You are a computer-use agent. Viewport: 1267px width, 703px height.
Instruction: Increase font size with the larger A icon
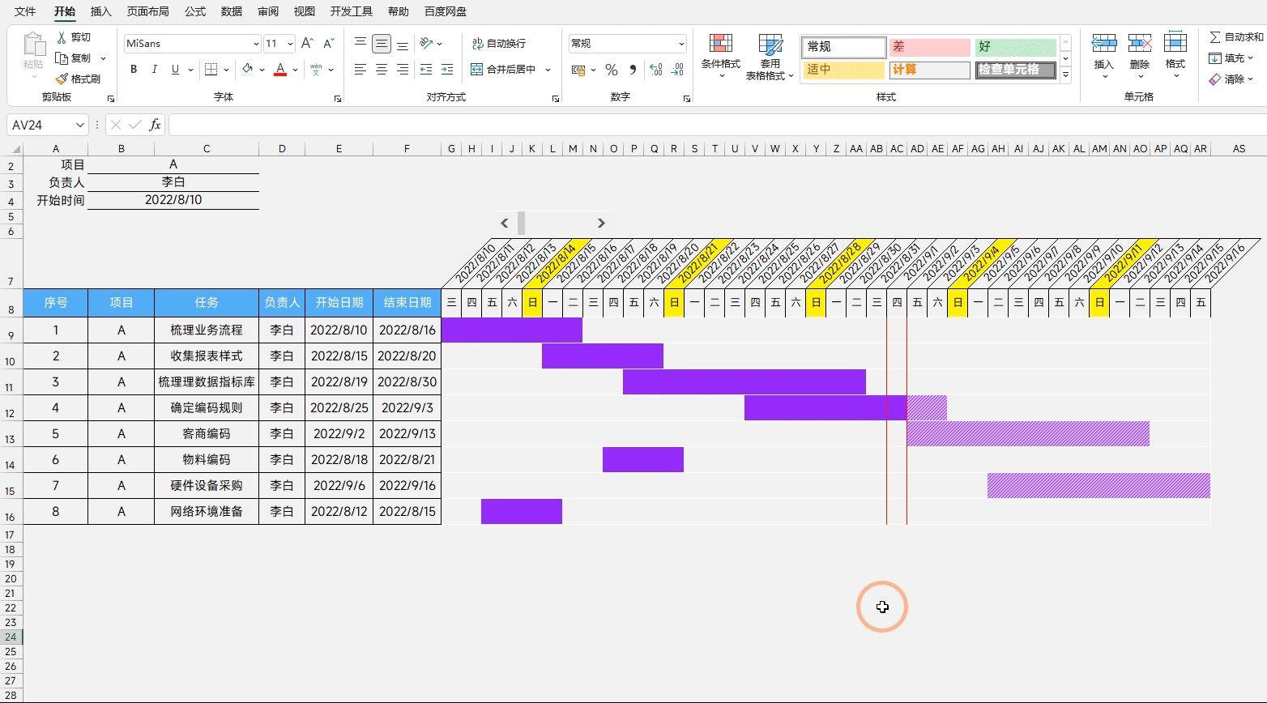(x=307, y=44)
